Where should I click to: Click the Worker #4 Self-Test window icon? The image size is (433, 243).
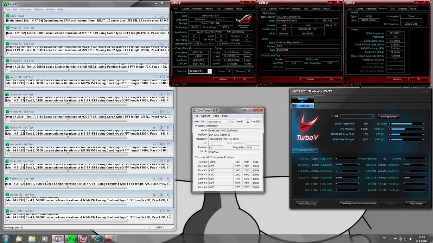(7, 77)
